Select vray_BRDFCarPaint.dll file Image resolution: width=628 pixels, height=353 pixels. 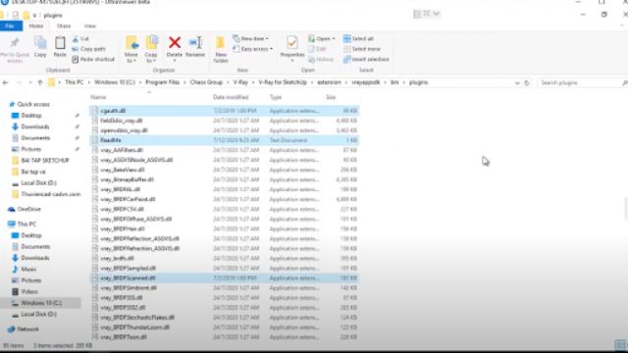tap(224, 199)
